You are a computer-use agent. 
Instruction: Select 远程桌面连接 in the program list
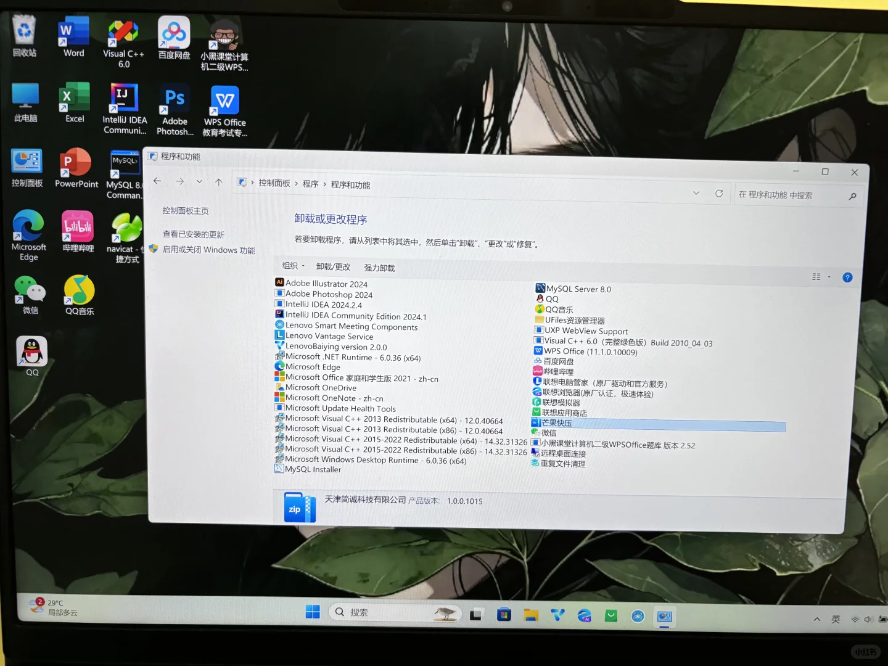tap(559, 453)
